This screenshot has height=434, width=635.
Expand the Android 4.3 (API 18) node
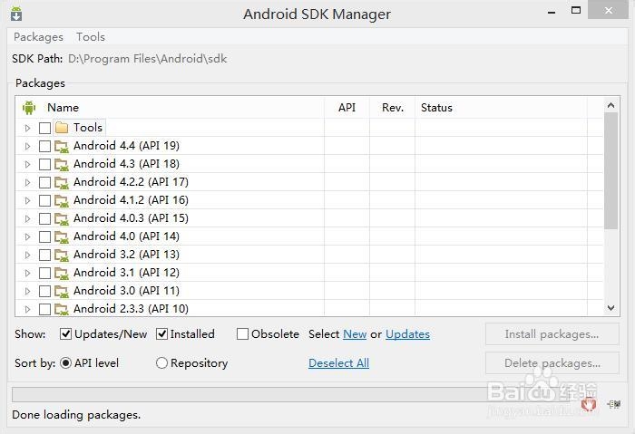click(27, 164)
